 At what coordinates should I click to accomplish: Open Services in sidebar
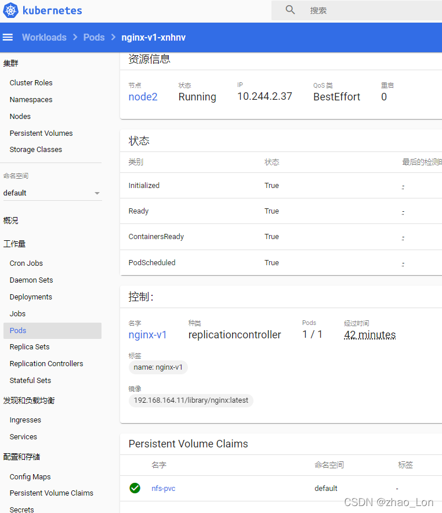(x=23, y=437)
